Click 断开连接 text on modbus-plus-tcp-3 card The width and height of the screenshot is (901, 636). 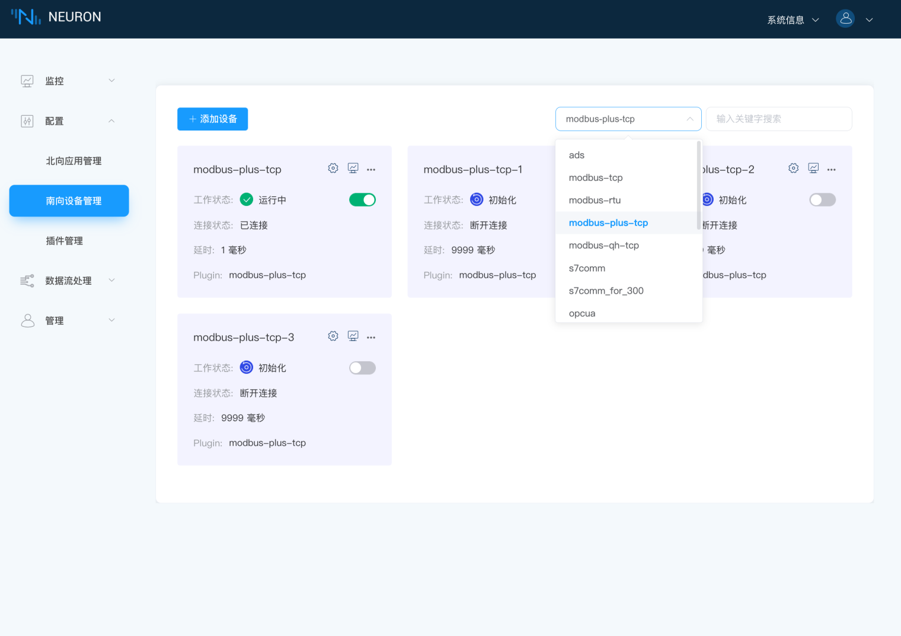[258, 393]
